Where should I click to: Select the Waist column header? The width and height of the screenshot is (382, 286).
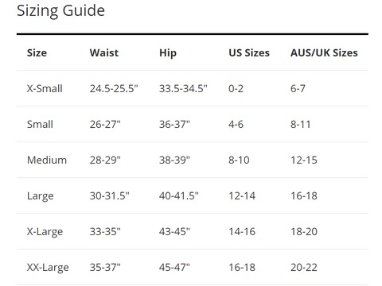click(x=104, y=52)
